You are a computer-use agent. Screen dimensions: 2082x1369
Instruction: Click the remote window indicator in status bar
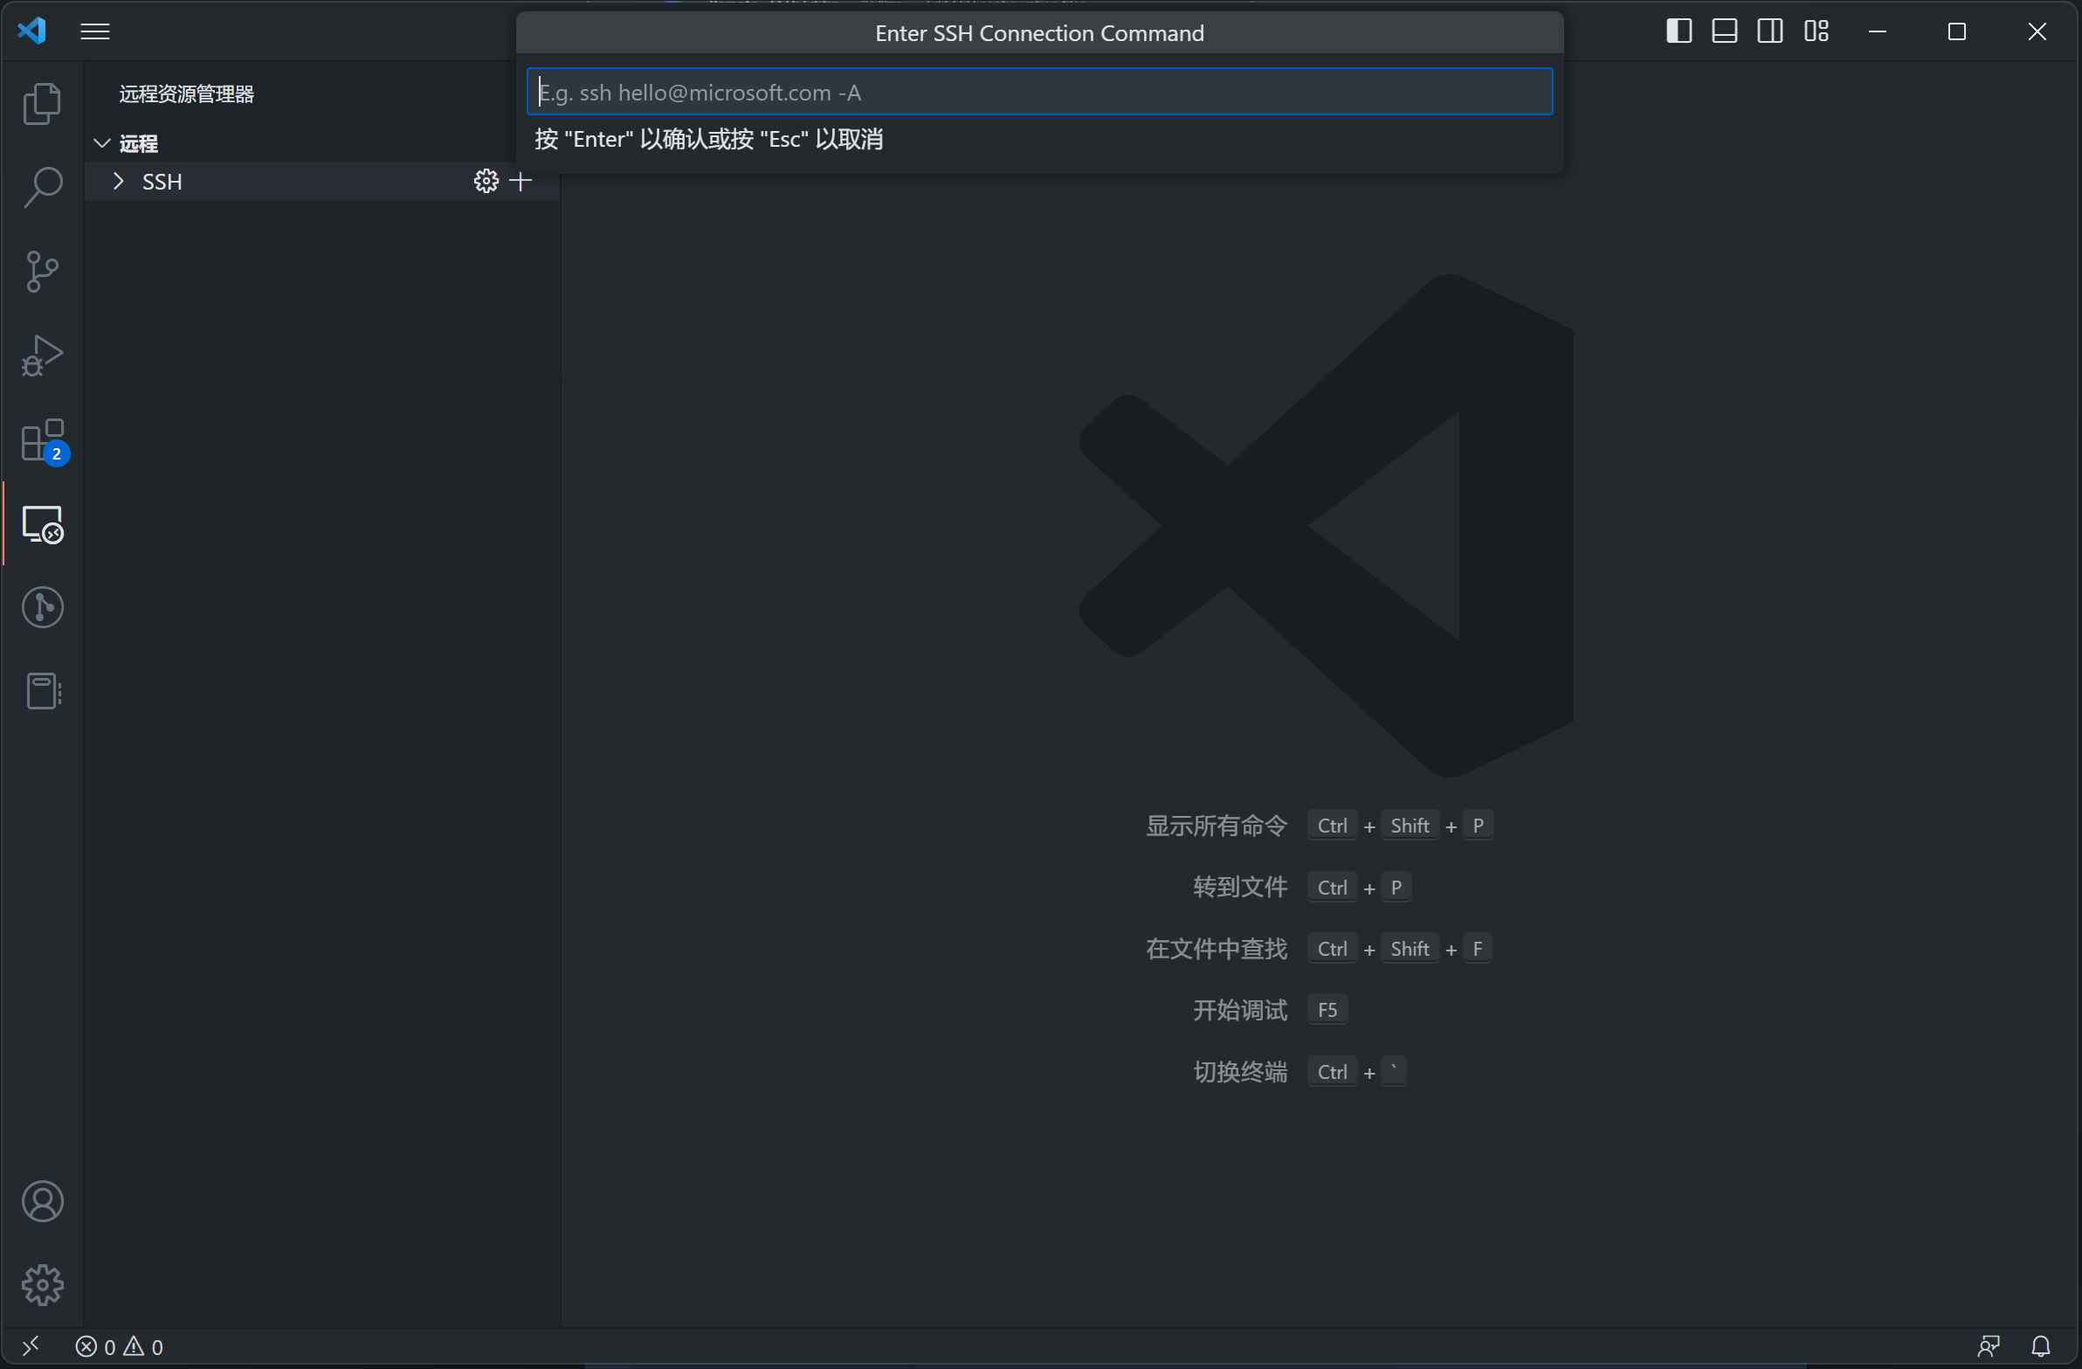coord(31,1346)
